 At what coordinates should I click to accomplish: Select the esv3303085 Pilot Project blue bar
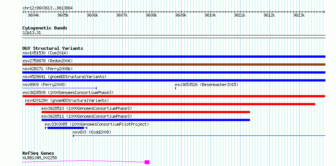pyautogui.click(x=66, y=128)
